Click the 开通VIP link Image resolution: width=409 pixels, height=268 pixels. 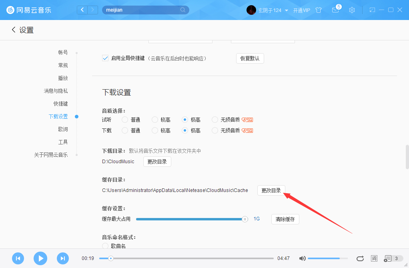[x=302, y=10]
